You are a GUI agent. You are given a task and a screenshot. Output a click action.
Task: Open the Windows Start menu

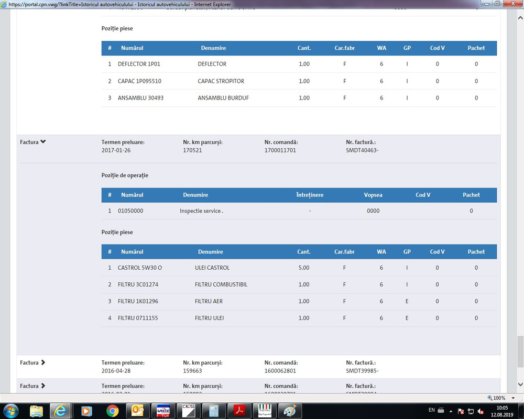[x=10, y=411]
